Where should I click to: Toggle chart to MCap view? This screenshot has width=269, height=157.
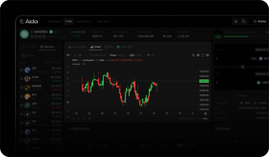[121, 55]
